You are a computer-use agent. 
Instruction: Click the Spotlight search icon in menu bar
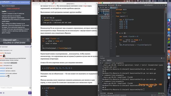click(x=165, y=1)
